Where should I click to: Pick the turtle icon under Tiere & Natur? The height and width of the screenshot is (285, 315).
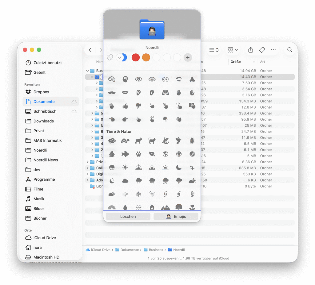click(125, 141)
